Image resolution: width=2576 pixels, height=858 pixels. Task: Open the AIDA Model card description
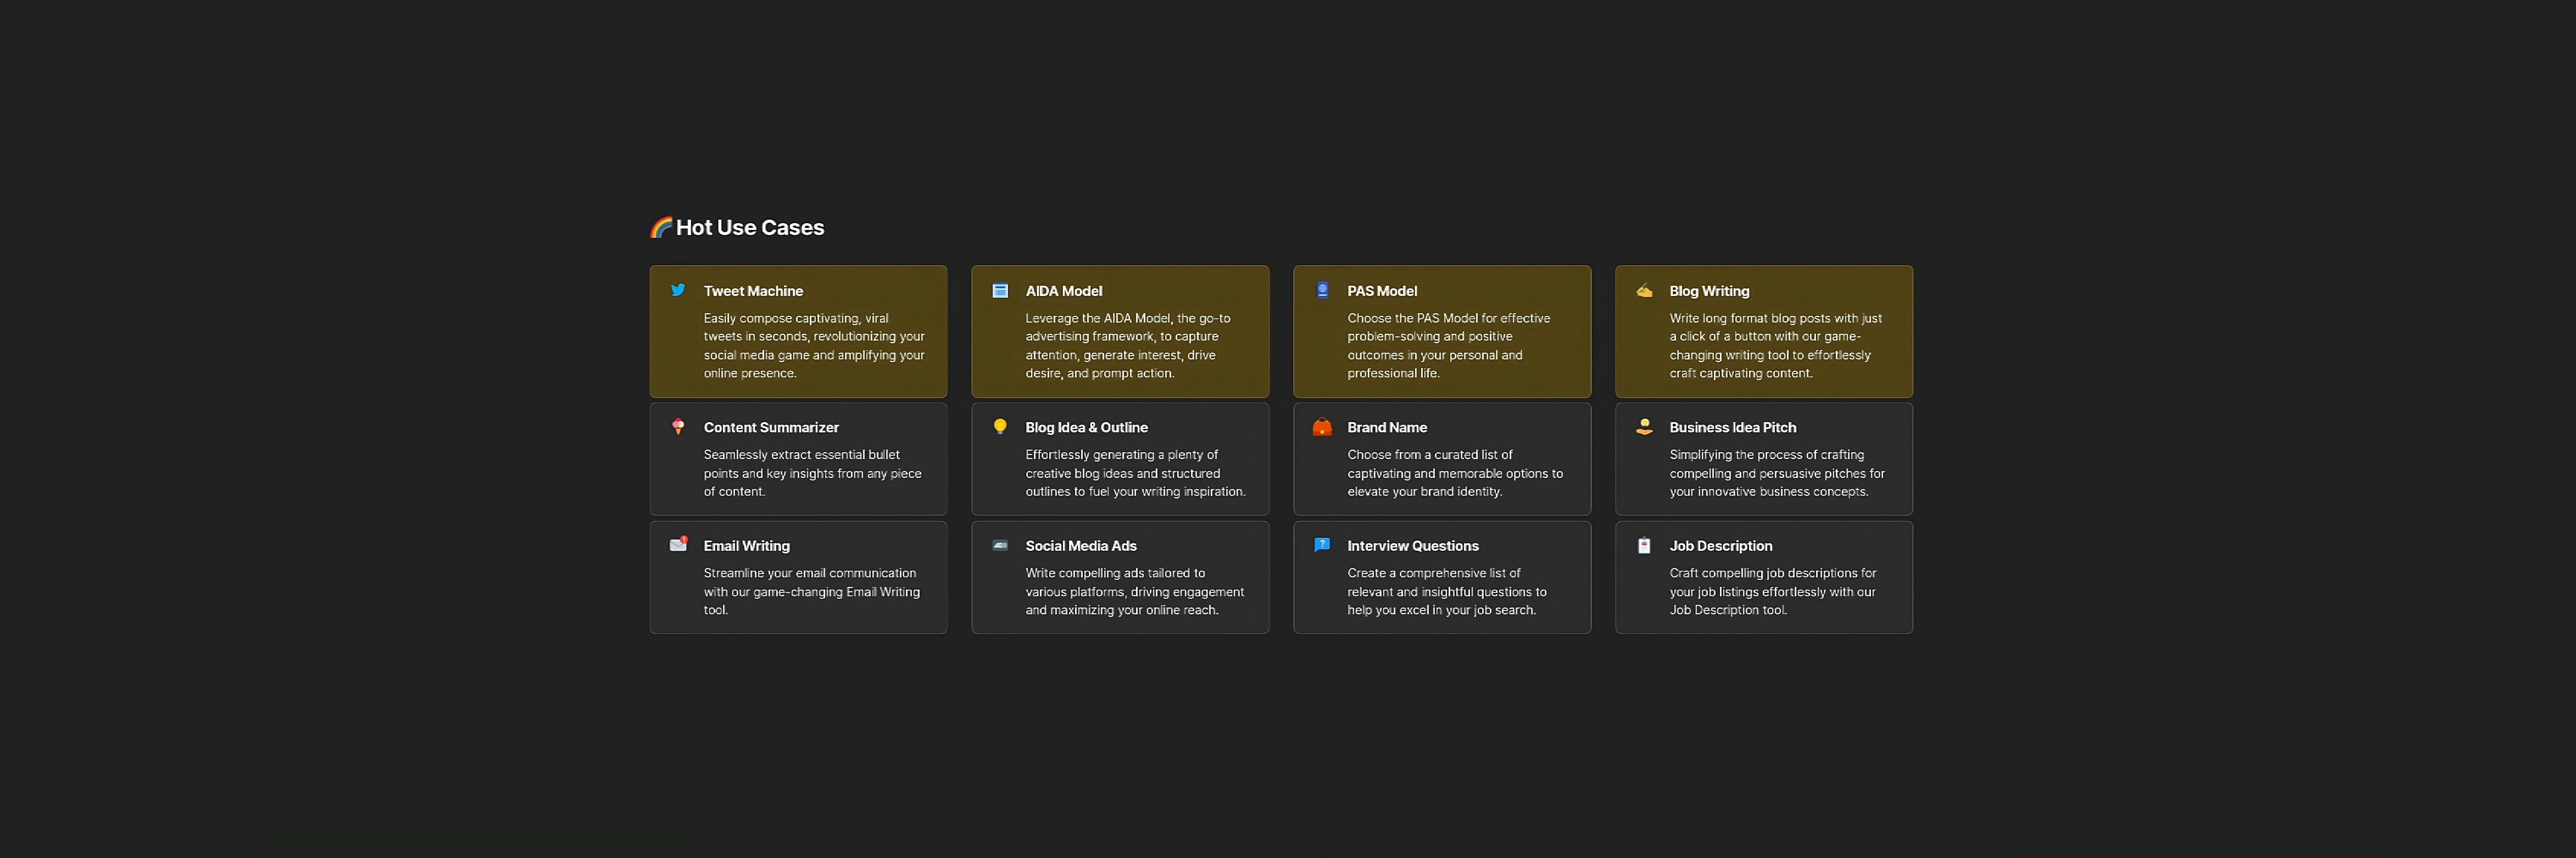[1127, 346]
